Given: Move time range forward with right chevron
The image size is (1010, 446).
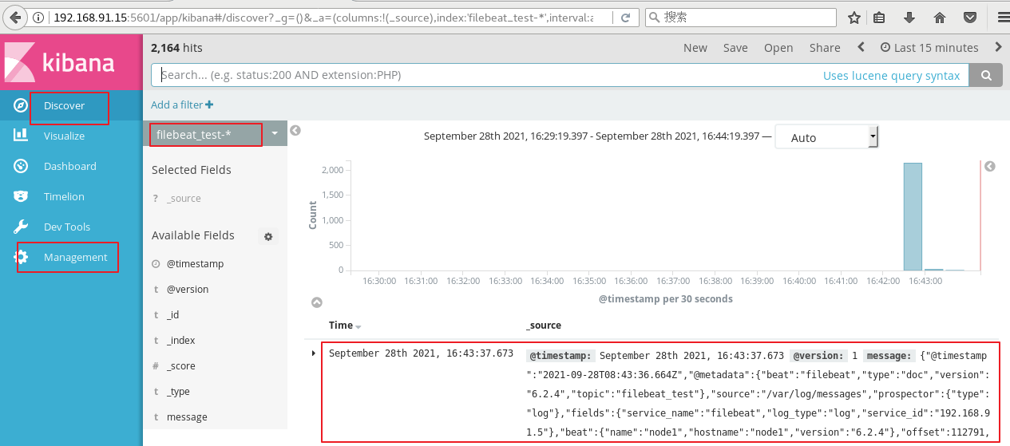Looking at the screenshot, I should point(998,47).
